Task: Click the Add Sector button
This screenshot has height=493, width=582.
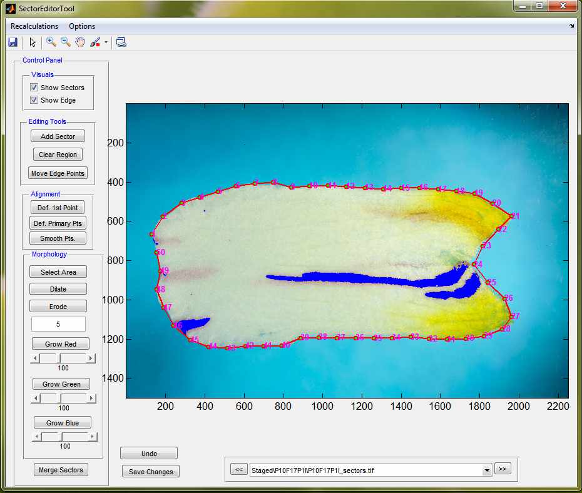Action: (x=58, y=136)
